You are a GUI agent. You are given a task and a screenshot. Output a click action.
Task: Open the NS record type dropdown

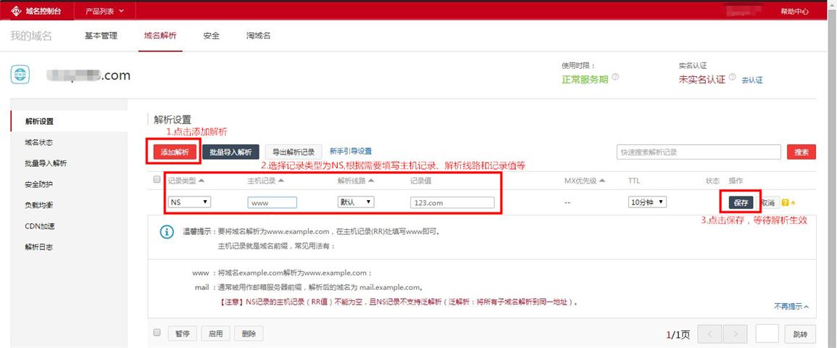click(189, 202)
